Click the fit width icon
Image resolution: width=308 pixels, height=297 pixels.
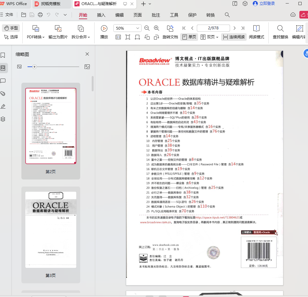[x=137, y=37]
